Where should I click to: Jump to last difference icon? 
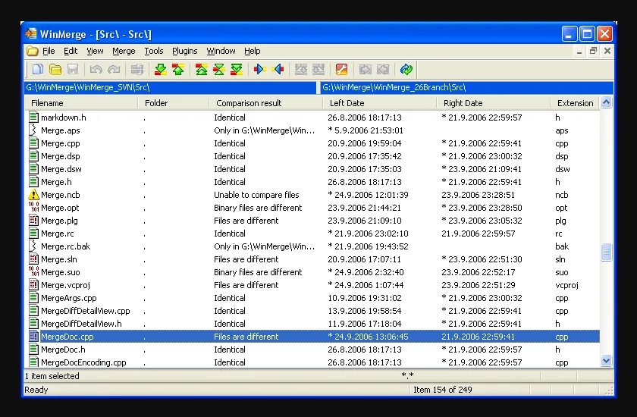(x=237, y=70)
